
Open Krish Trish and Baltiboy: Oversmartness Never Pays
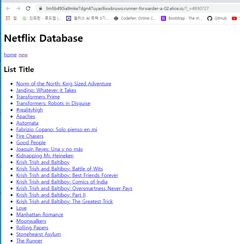coord(74,188)
